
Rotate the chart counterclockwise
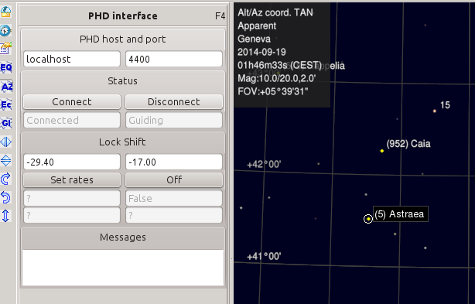[5, 197]
